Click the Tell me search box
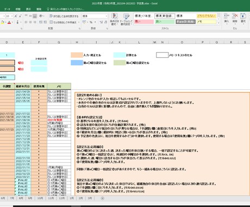This screenshot has width=250, height=207. coord(65,9)
